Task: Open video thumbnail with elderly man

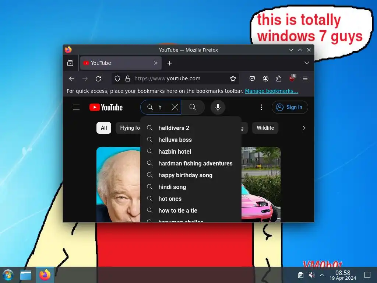Action: [118, 185]
